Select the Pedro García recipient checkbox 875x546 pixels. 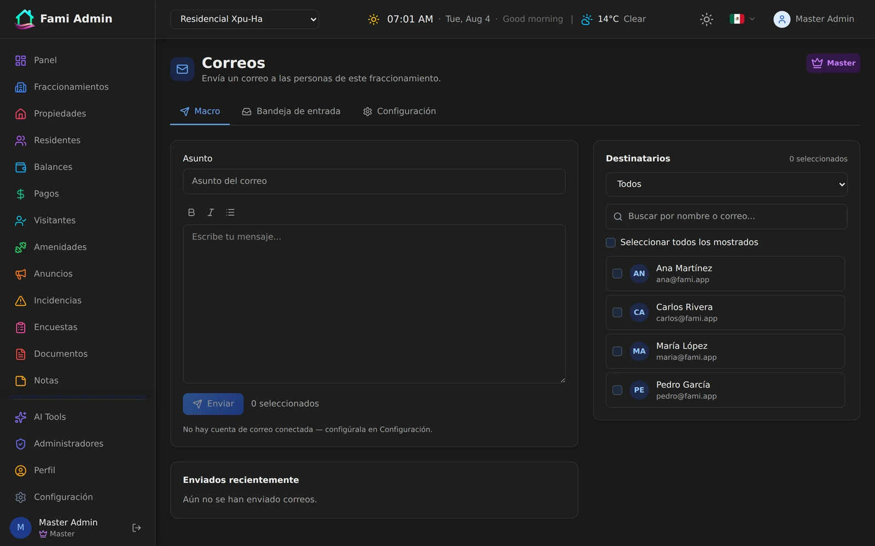click(617, 390)
